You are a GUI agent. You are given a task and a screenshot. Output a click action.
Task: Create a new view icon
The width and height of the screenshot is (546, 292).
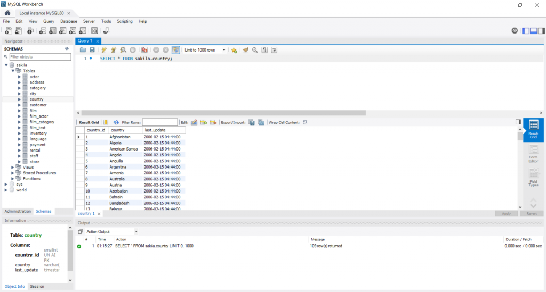63,31
